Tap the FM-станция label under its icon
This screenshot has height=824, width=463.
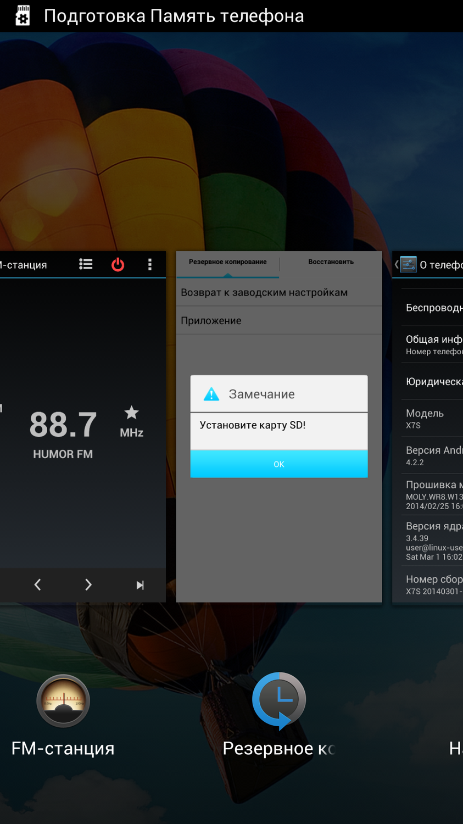[x=63, y=748]
